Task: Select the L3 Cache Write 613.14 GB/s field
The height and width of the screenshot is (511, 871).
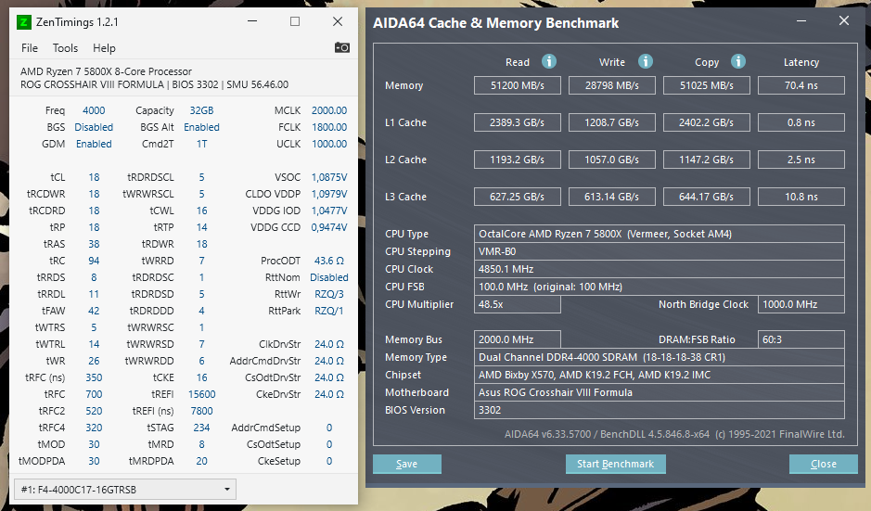Action: click(x=611, y=197)
